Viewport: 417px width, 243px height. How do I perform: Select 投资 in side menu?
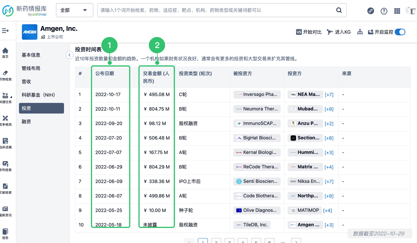(x=41, y=108)
